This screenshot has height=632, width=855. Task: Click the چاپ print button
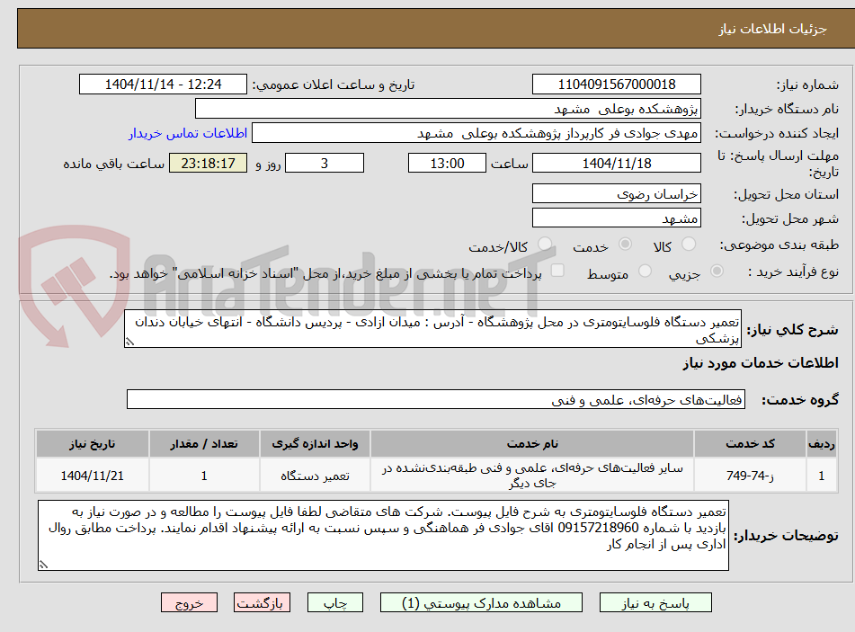tap(334, 602)
